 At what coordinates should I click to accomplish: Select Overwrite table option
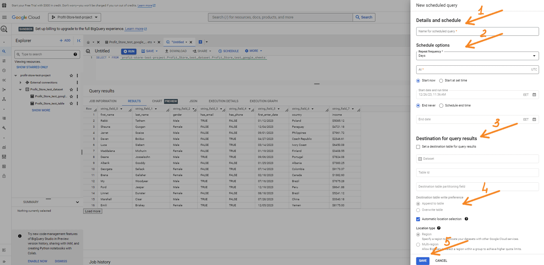[x=418, y=210]
